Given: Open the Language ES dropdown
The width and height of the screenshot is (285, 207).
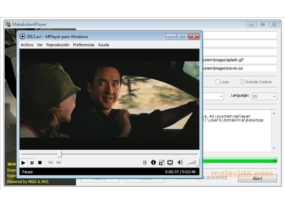Looking at the screenshot, I should pyautogui.click(x=264, y=96).
